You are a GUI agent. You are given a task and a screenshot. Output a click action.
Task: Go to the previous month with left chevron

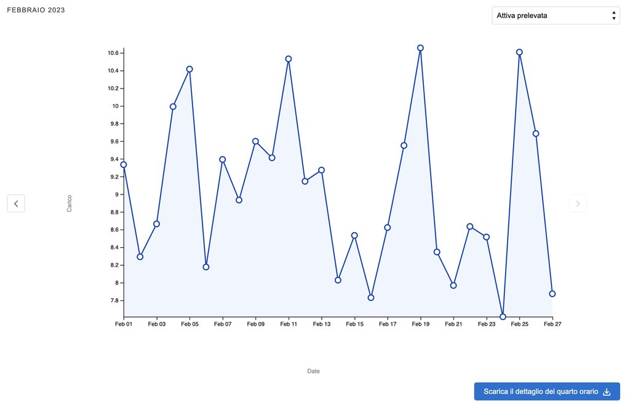pyautogui.click(x=16, y=204)
